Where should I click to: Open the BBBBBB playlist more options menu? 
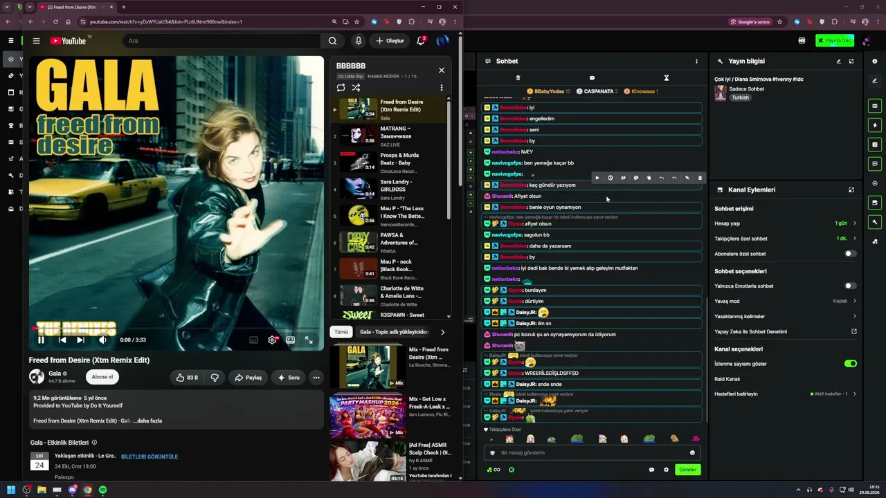442,88
